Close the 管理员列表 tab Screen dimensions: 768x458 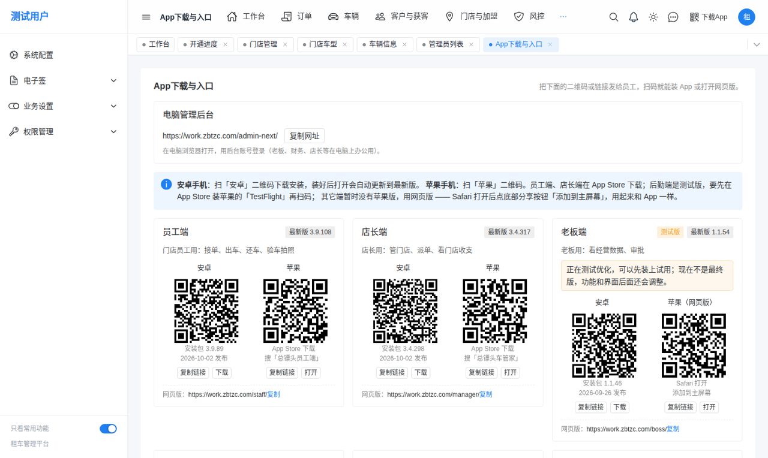pyautogui.click(x=471, y=44)
